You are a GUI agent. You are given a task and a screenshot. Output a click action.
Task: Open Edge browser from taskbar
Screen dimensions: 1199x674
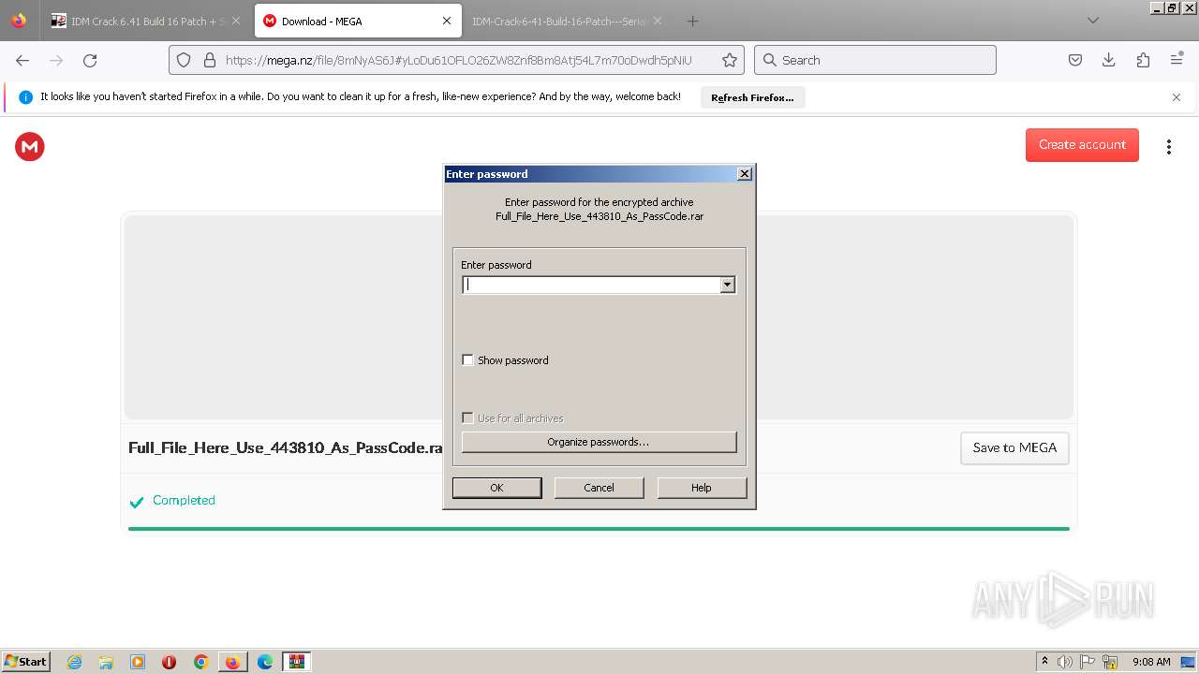(265, 662)
